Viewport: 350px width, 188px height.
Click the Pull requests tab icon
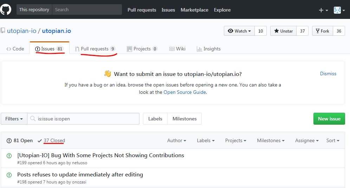(x=77, y=49)
